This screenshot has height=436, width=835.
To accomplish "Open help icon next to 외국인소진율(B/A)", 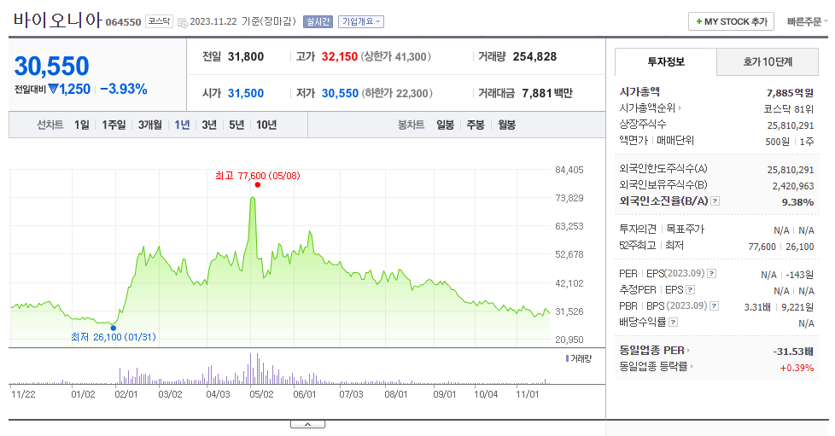I will [715, 201].
